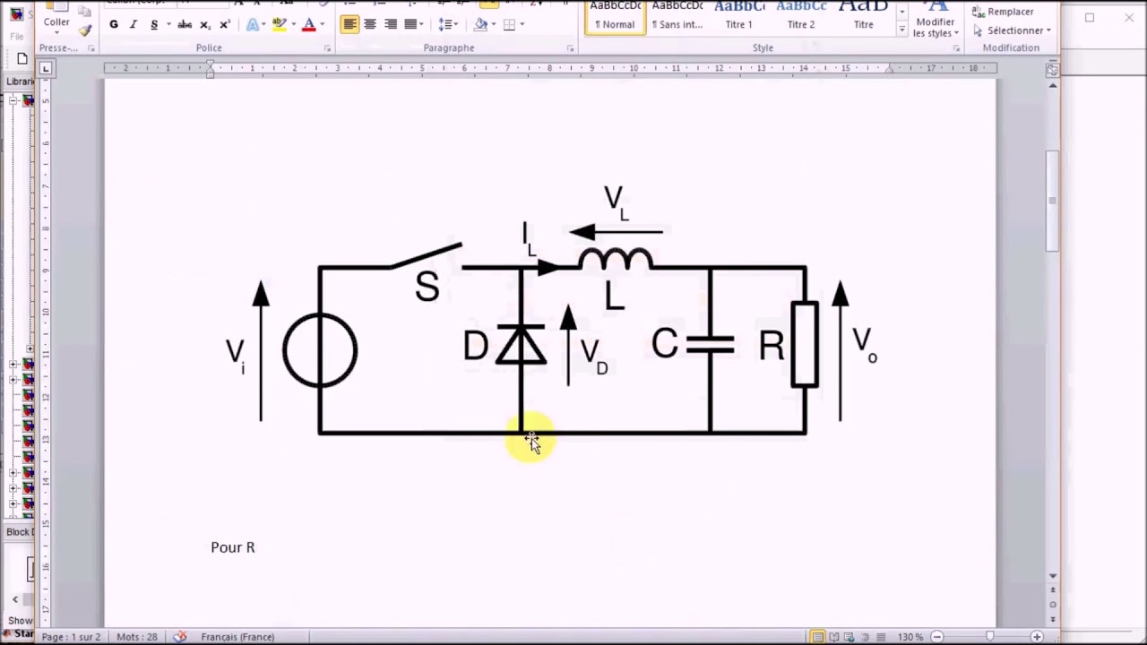Toggle the ruler display button
Viewport: 1147px width, 645px height.
pyautogui.click(x=1053, y=69)
